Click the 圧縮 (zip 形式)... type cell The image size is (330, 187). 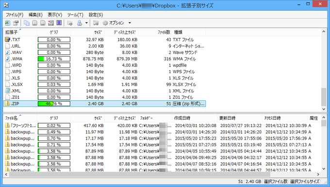tap(189, 104)
